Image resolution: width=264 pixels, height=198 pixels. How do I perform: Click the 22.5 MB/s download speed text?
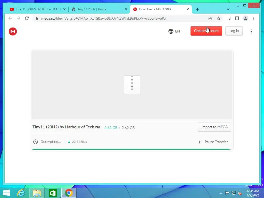click(x=79, y=142)
